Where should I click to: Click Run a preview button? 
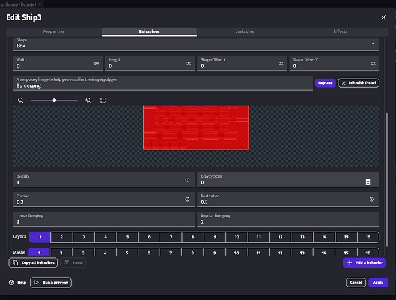tap(50, 283)
